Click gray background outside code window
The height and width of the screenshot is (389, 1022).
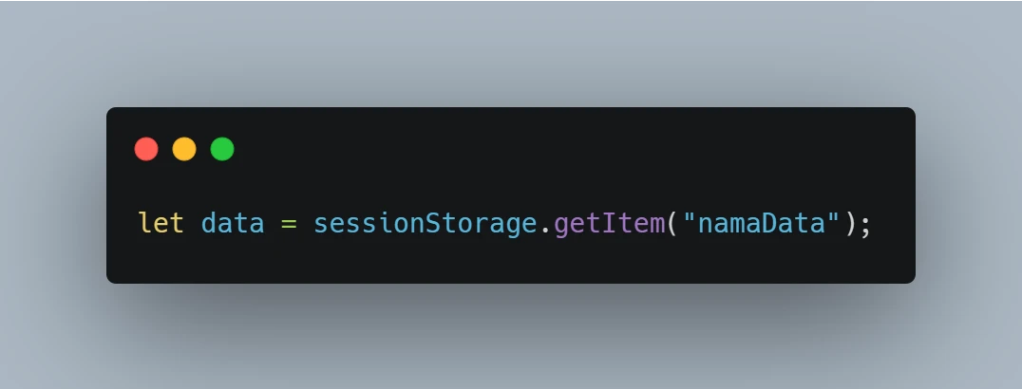(x=510, y=52)
